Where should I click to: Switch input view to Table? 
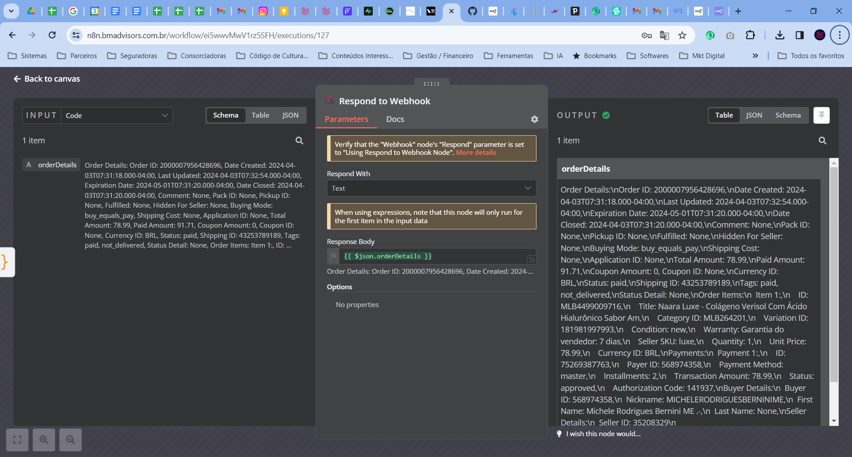[260, 115]
